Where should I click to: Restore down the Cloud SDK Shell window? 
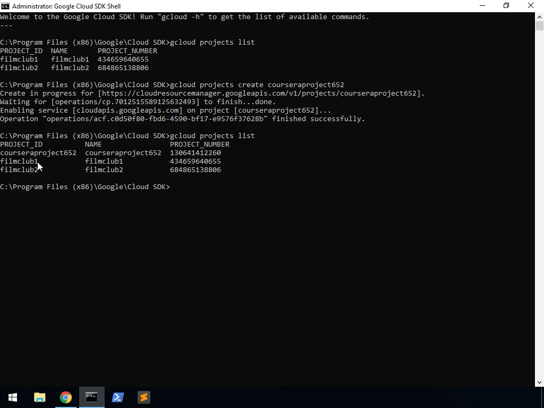(x=506, y=6)
